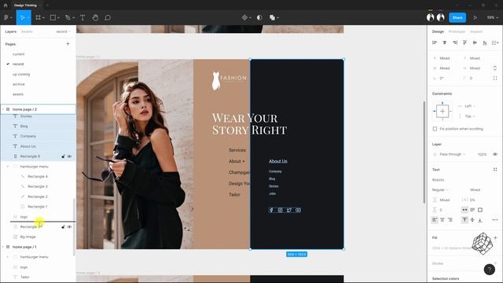Image resolution: width=503 pixels, height=283 pixels.
Task: Select the Rectangle shape tool
Action: 53,17
